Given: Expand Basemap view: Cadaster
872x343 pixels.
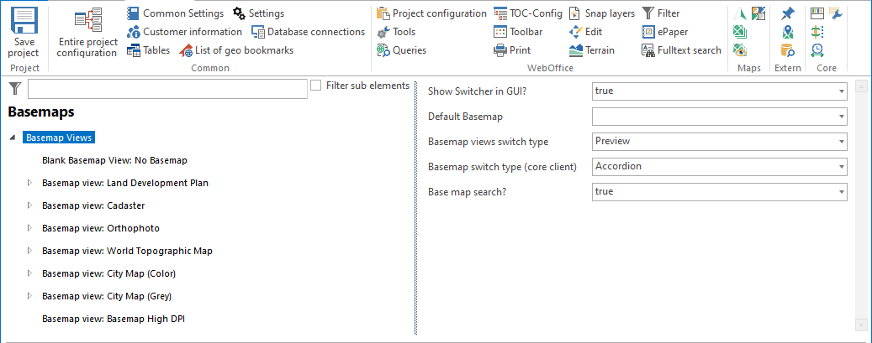Looking at the screenshot, I should coord(30,205).
